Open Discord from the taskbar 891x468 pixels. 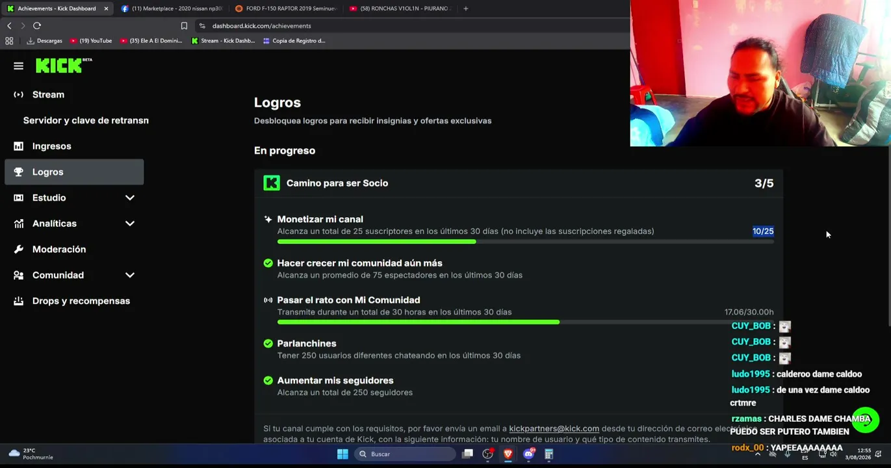click(528, 454)
